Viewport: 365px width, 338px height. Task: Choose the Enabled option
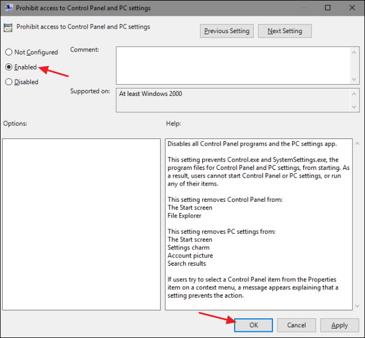pyautogui.click(x=9, y=67)
